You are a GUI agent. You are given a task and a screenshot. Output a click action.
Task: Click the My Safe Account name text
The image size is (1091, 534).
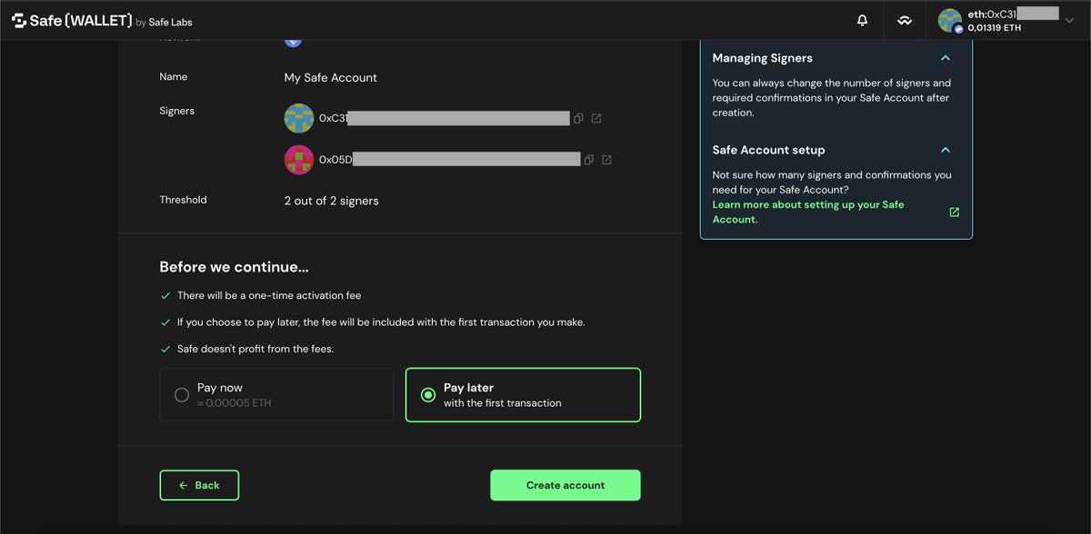coord(330,77)
